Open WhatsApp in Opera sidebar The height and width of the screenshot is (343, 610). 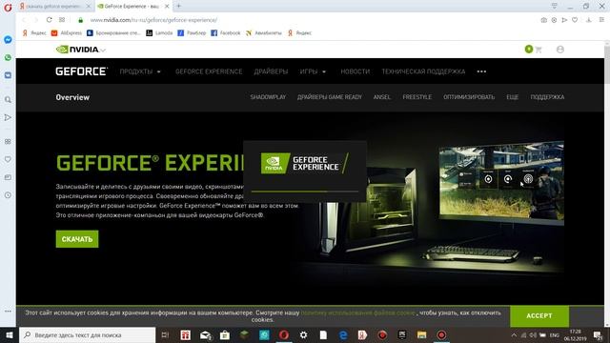tap(8, 57)
